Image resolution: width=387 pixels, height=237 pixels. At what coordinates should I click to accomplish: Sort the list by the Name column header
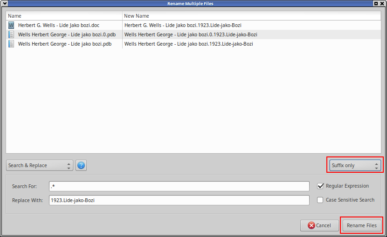coord(64,16)
